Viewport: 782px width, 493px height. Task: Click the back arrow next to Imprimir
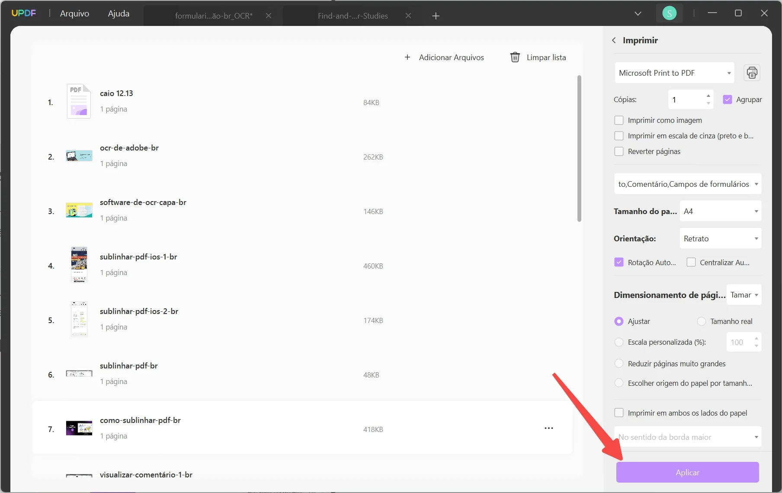click(614, 40)
